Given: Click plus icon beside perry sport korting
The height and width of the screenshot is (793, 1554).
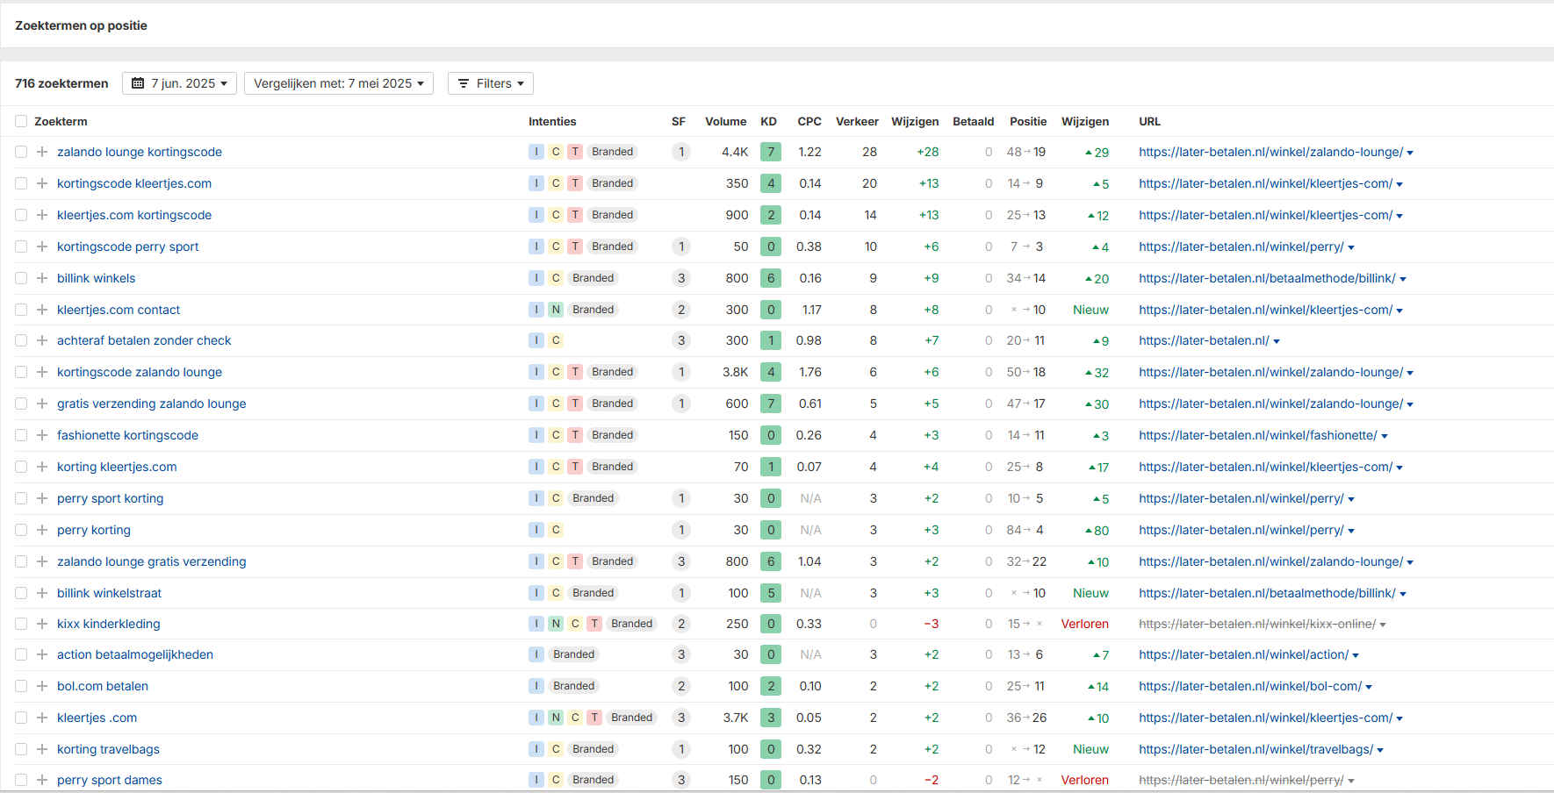Looking at the screenshot, I should click(x=42, y=498).
